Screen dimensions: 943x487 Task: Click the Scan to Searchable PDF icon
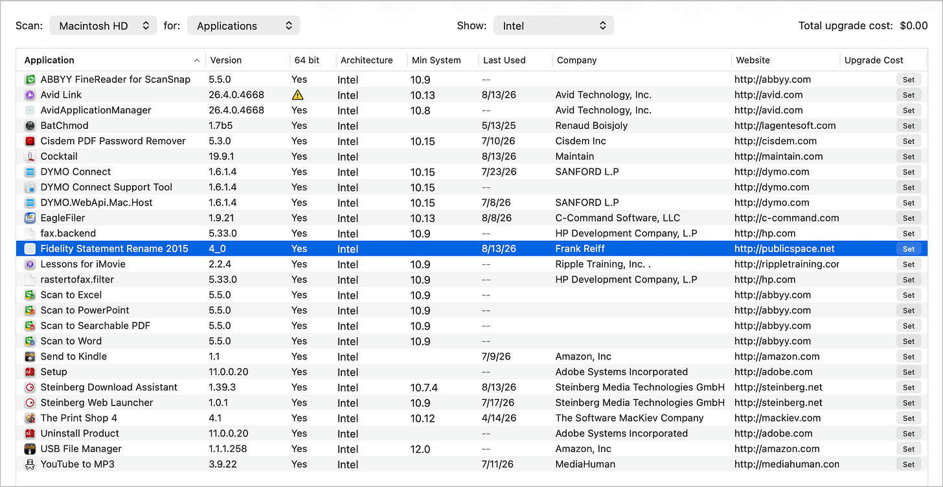coord(30,326)
